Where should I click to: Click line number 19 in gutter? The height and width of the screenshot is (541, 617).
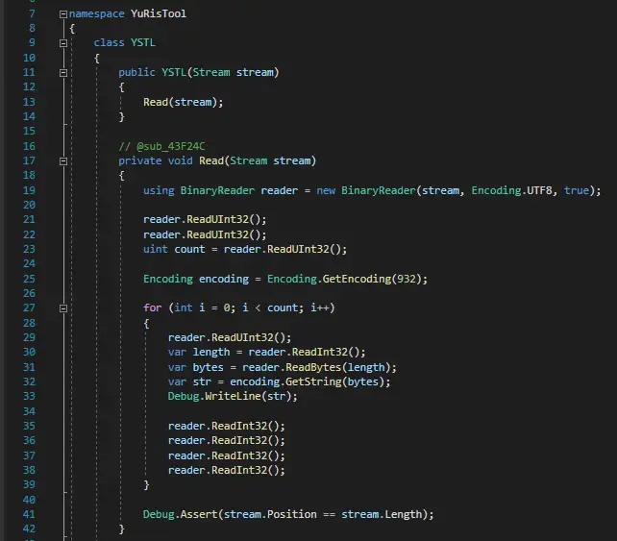[x=29, y=190]
